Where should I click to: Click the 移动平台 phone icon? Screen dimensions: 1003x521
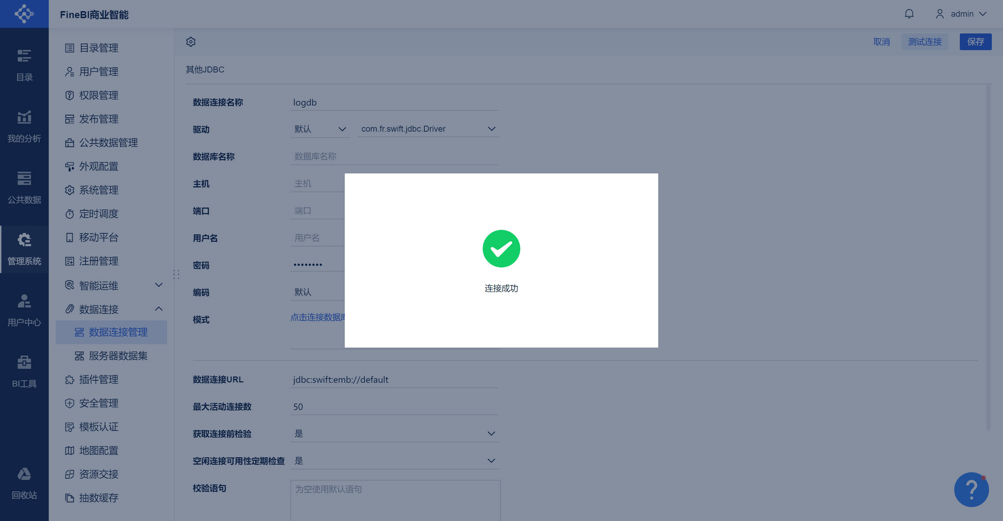(70, 238)
